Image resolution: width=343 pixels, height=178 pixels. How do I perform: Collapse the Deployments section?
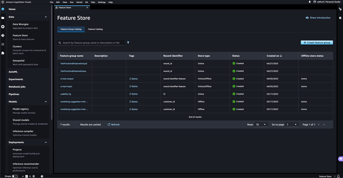[46, 142]
